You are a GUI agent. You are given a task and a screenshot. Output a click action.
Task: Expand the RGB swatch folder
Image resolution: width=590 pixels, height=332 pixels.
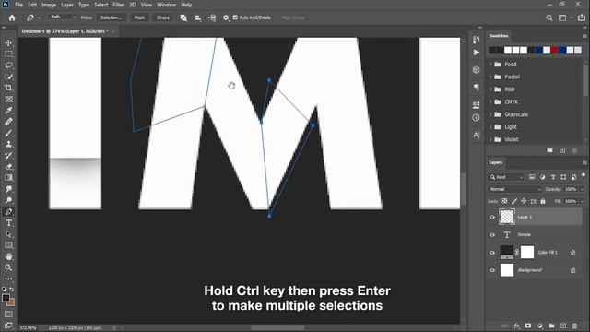coord(490,89)
